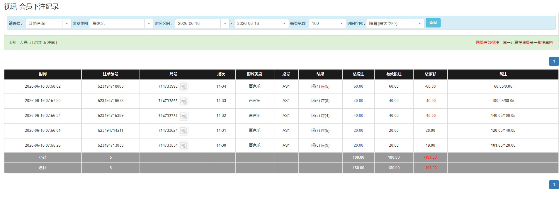Image resolution: width=559 pixels, height=201 pixels.
Task: Select bet number 523494713033
Action: pos(111,145)
